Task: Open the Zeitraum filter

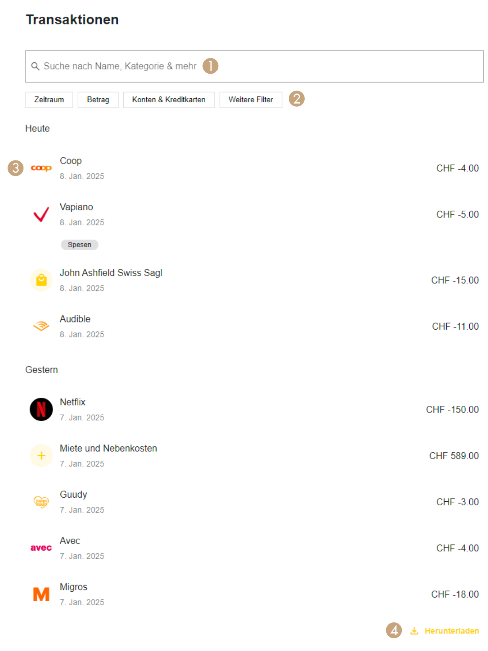Action: point(49,100)
